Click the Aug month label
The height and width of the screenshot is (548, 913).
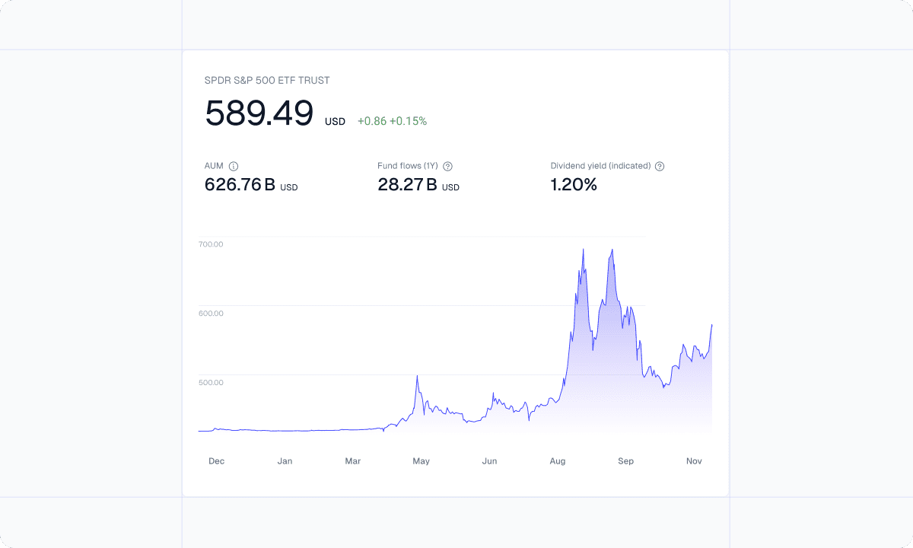[558, 461]
